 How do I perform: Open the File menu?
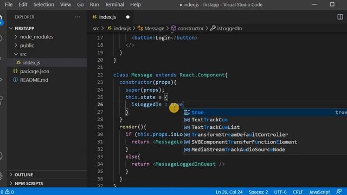[9, 4]
